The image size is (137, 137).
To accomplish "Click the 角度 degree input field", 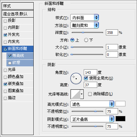I will (90, 72).
